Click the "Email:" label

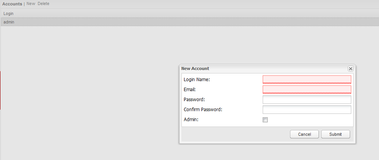click(190, 90)
